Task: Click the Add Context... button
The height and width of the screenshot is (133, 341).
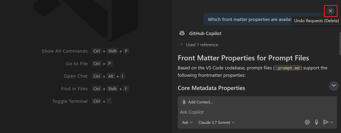Action: tap(197, 102)
